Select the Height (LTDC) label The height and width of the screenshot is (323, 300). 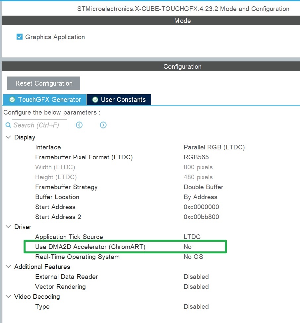point(56,177)
